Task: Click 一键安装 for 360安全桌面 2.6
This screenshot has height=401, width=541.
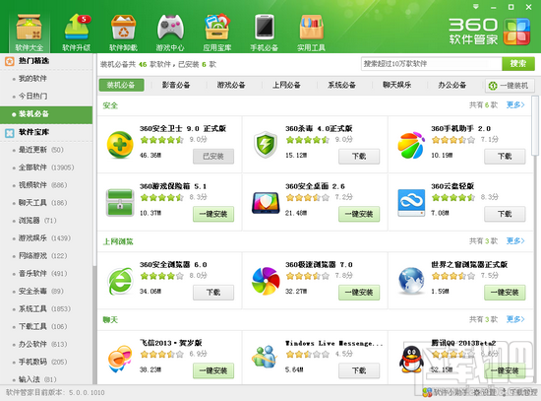Action: coord(359,214)
